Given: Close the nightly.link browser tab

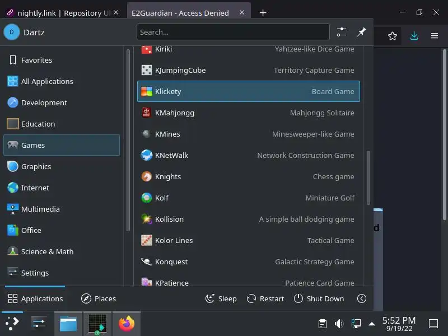Looking at the screenshot, I should [116, 12].
